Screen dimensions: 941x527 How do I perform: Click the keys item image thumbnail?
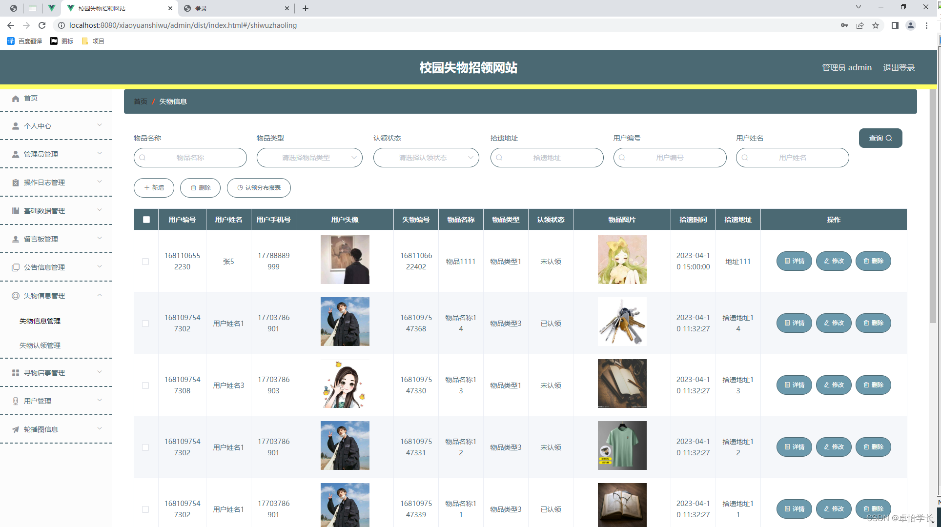622,322
